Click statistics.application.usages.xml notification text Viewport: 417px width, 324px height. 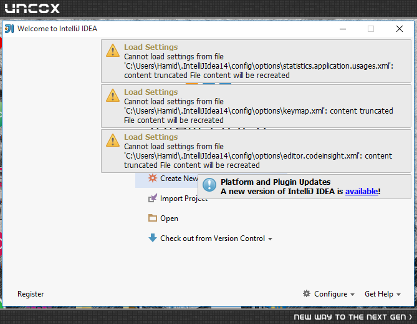point(259,66)
